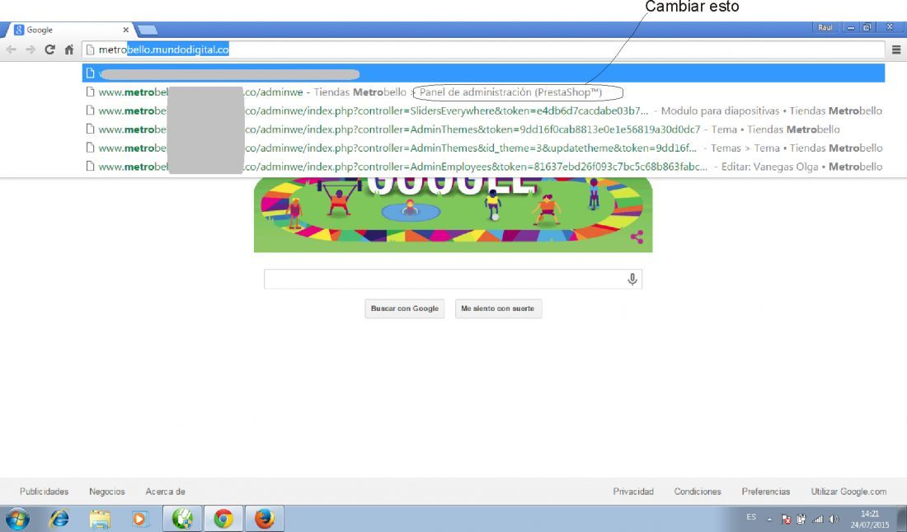Show hidden tray icons arrow

point(769,520)
